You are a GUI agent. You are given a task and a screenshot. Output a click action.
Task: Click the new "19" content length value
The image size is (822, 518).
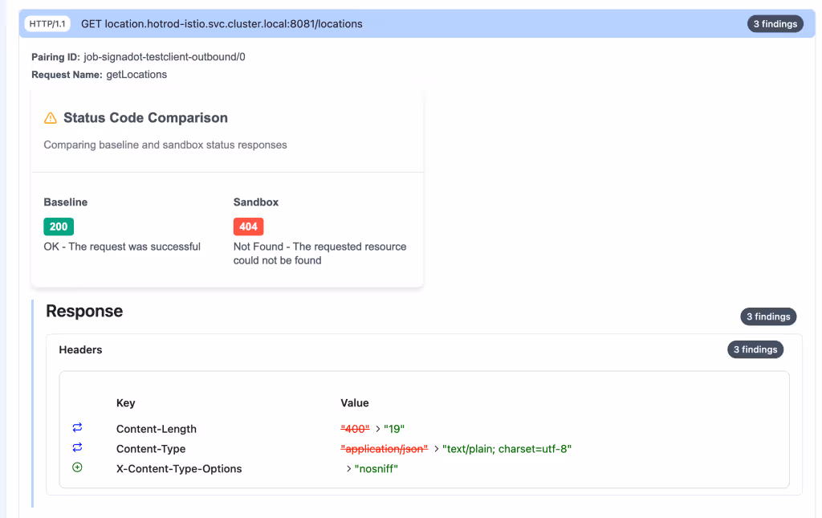pos(393,429)
